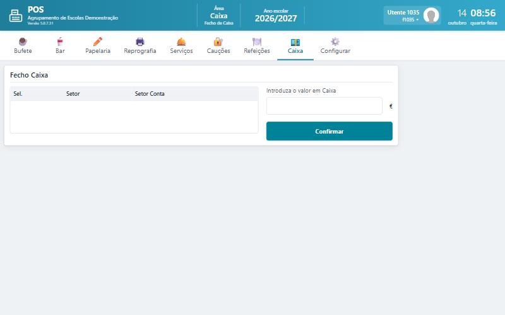Focus the valor em Caixa input field
The image size is (505, 315).
point(324,106)
